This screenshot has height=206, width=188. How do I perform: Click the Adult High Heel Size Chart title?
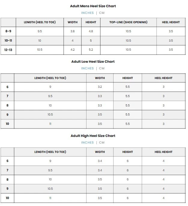93,136
